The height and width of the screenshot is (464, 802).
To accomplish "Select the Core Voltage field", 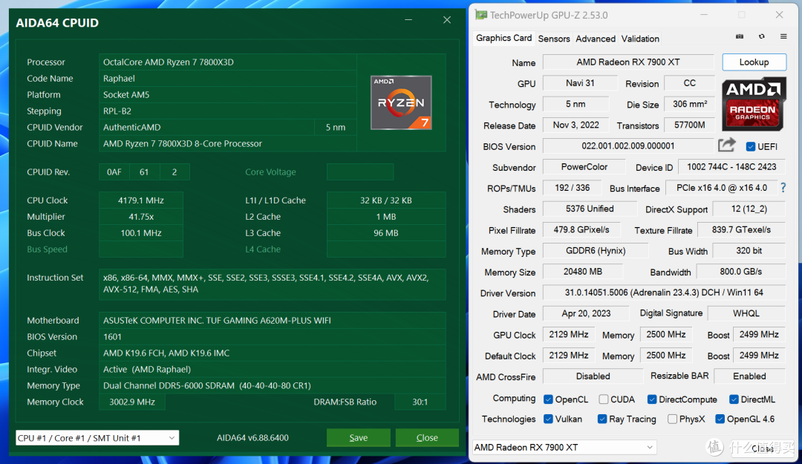I will (360, 171).
